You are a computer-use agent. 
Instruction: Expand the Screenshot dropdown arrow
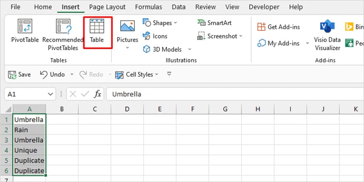[241, 36]
